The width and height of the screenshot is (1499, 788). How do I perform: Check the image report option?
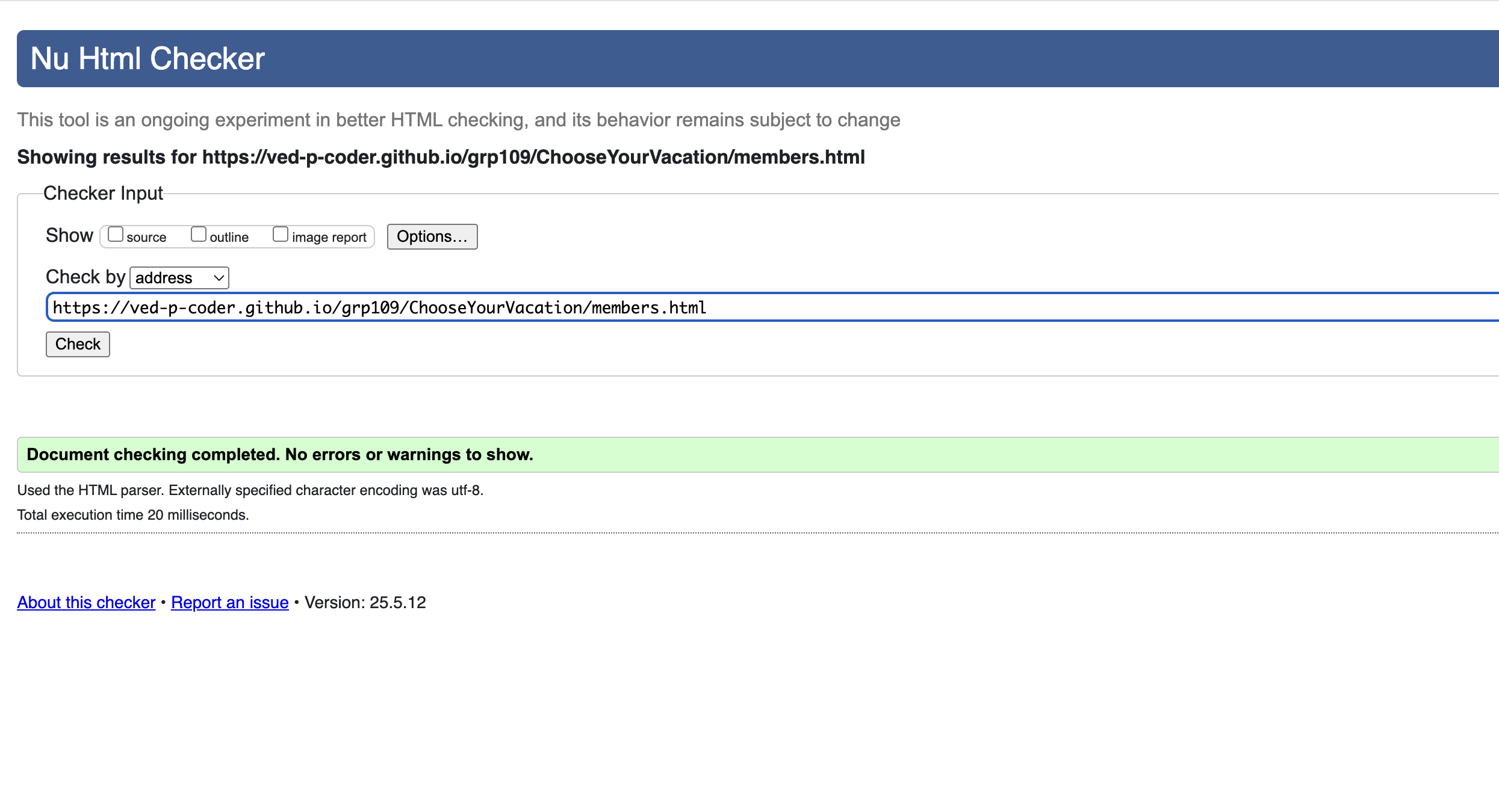pos(281,235)
